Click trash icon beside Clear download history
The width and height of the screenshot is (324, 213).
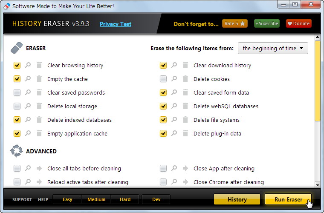click(x=185, y=65)
